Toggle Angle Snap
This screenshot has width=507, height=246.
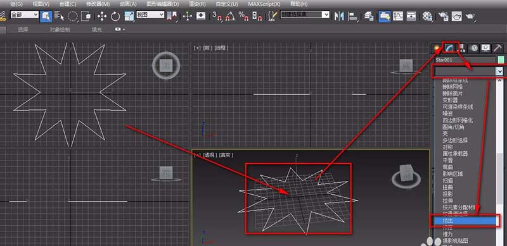pos(230,16)
